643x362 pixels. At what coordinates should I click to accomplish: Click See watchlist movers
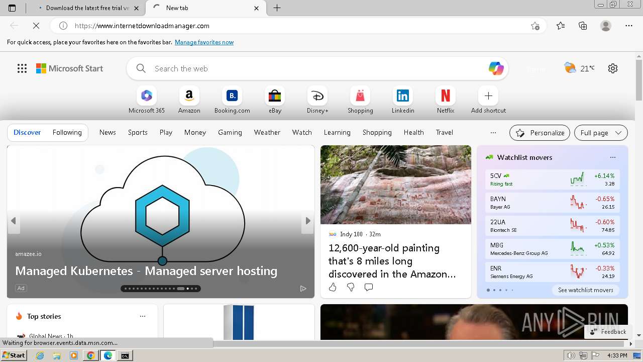(586, 290)
